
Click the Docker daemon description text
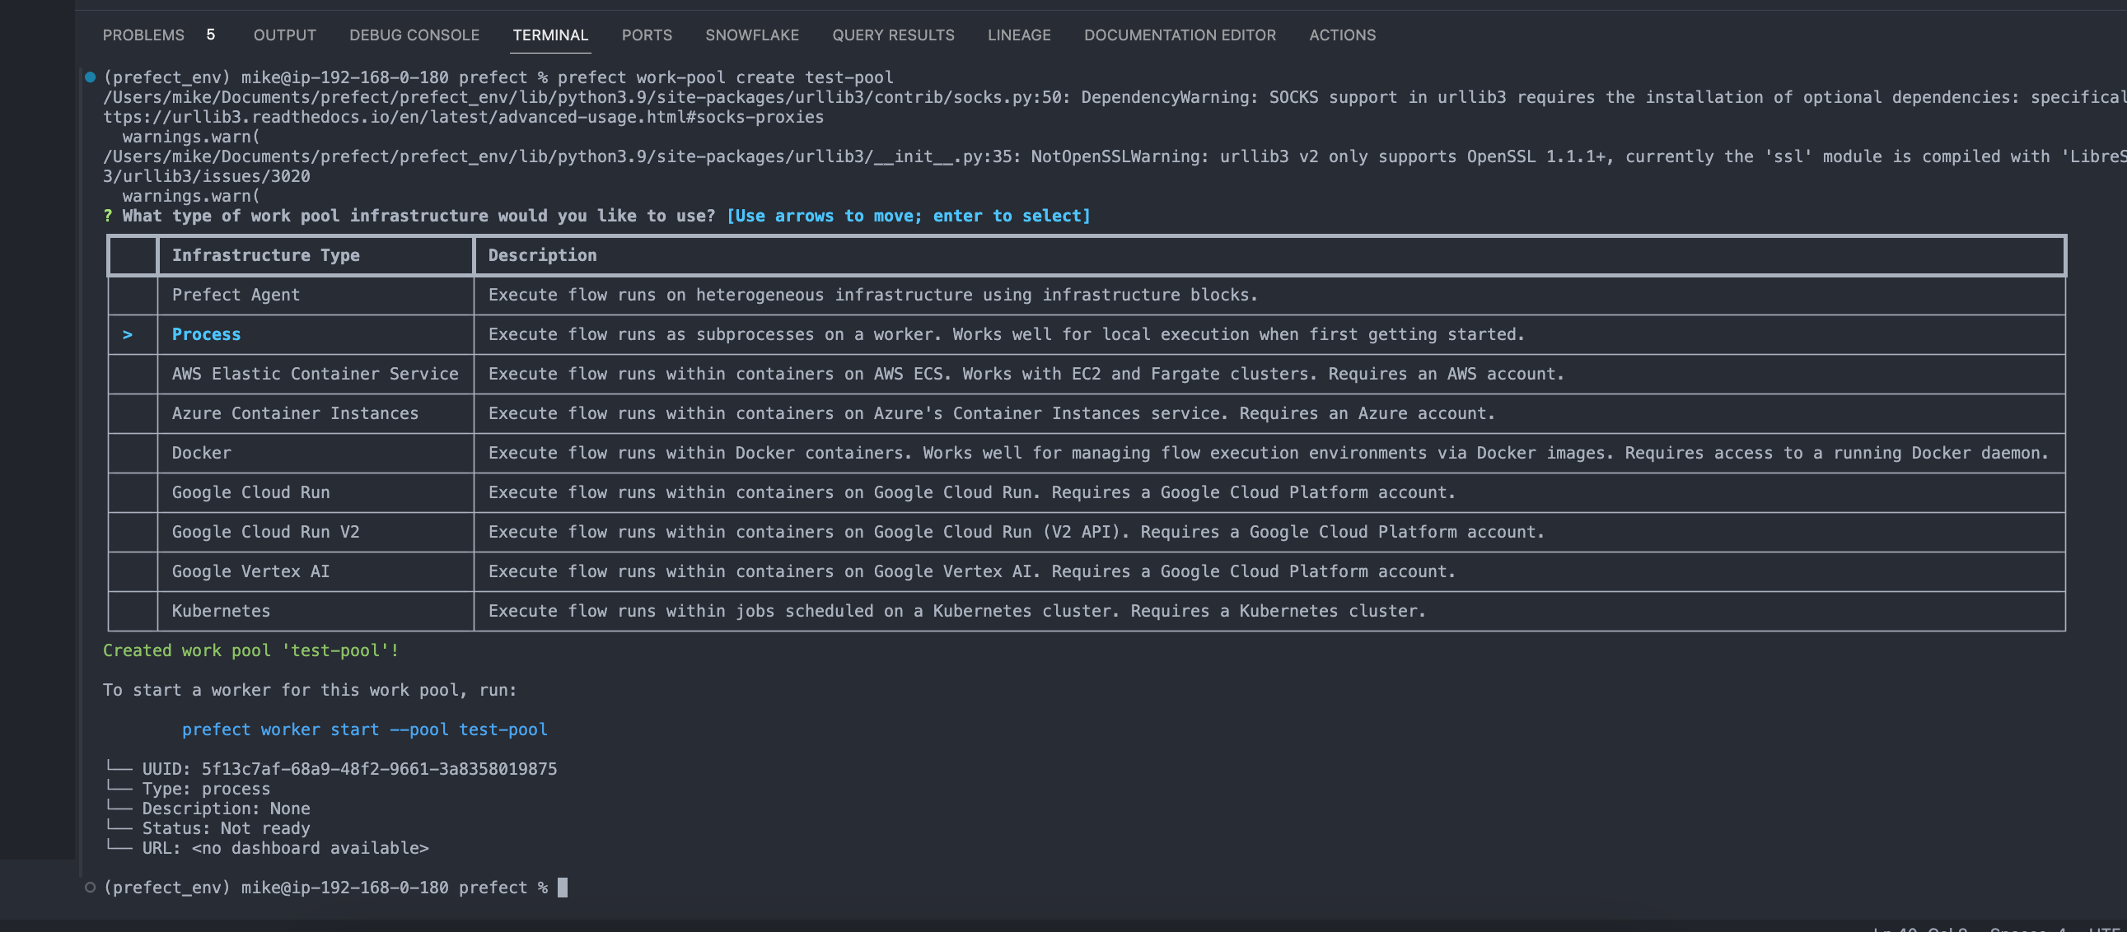pyautogui.click(x=1269, y=453)
